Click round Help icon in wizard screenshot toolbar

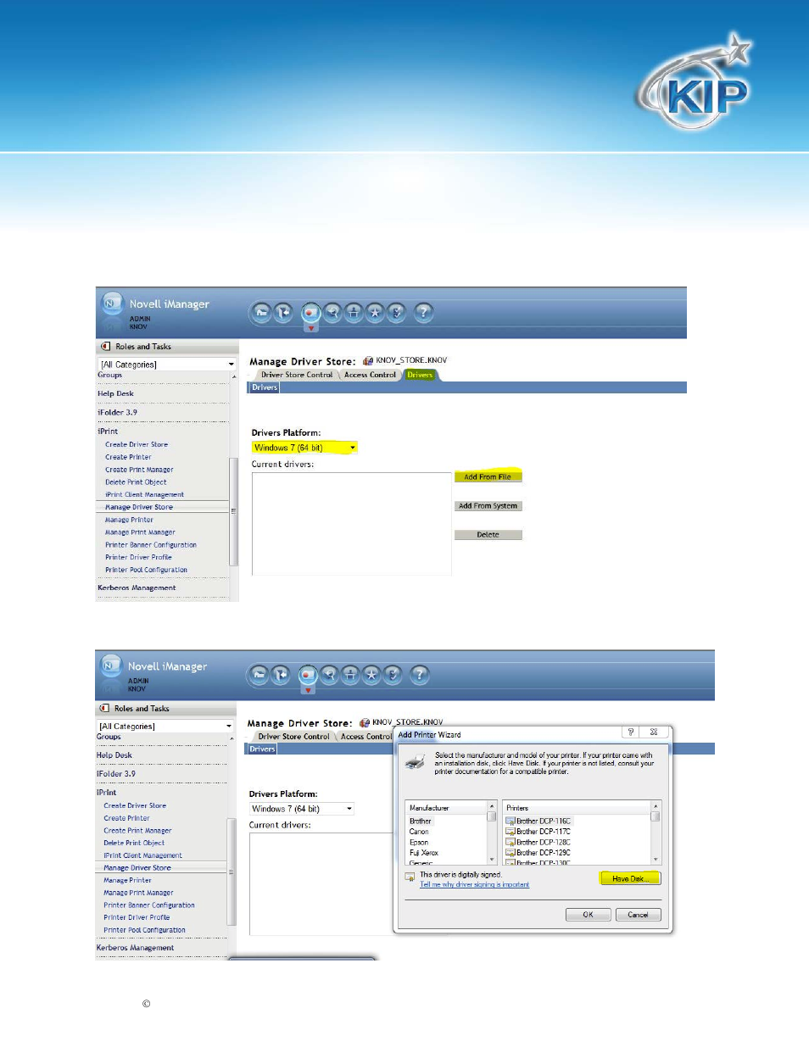click(x=420, y=675)
